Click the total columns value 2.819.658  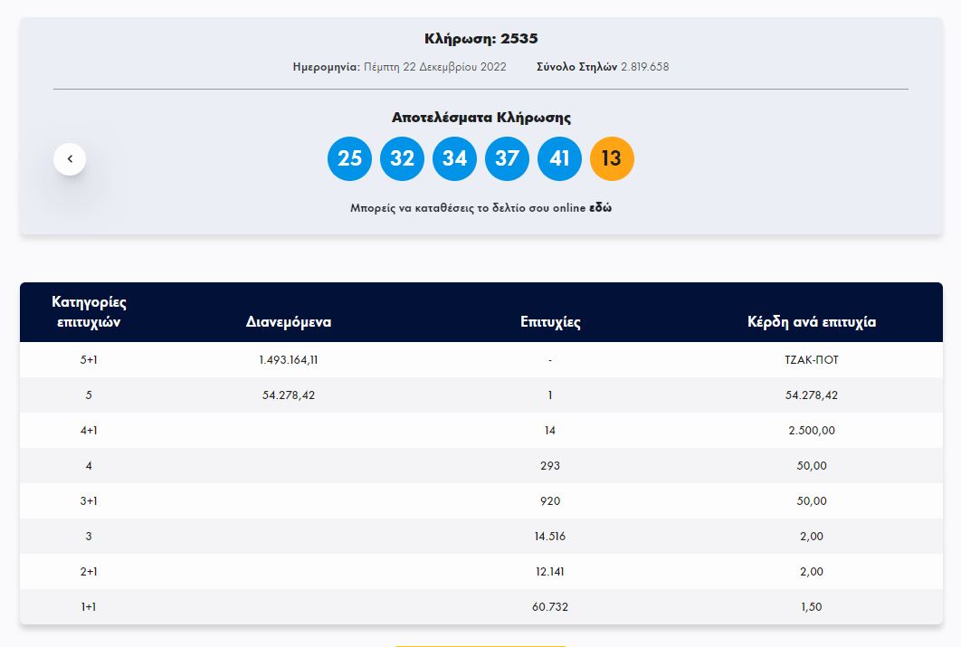click(x=644, y=67)
